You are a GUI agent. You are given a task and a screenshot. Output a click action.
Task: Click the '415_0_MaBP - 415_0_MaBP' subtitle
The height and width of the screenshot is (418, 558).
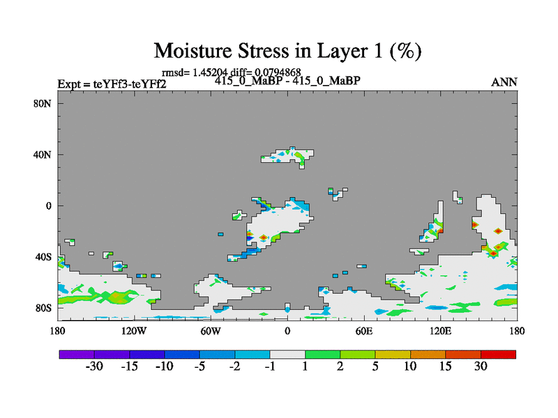pos(287,81)
